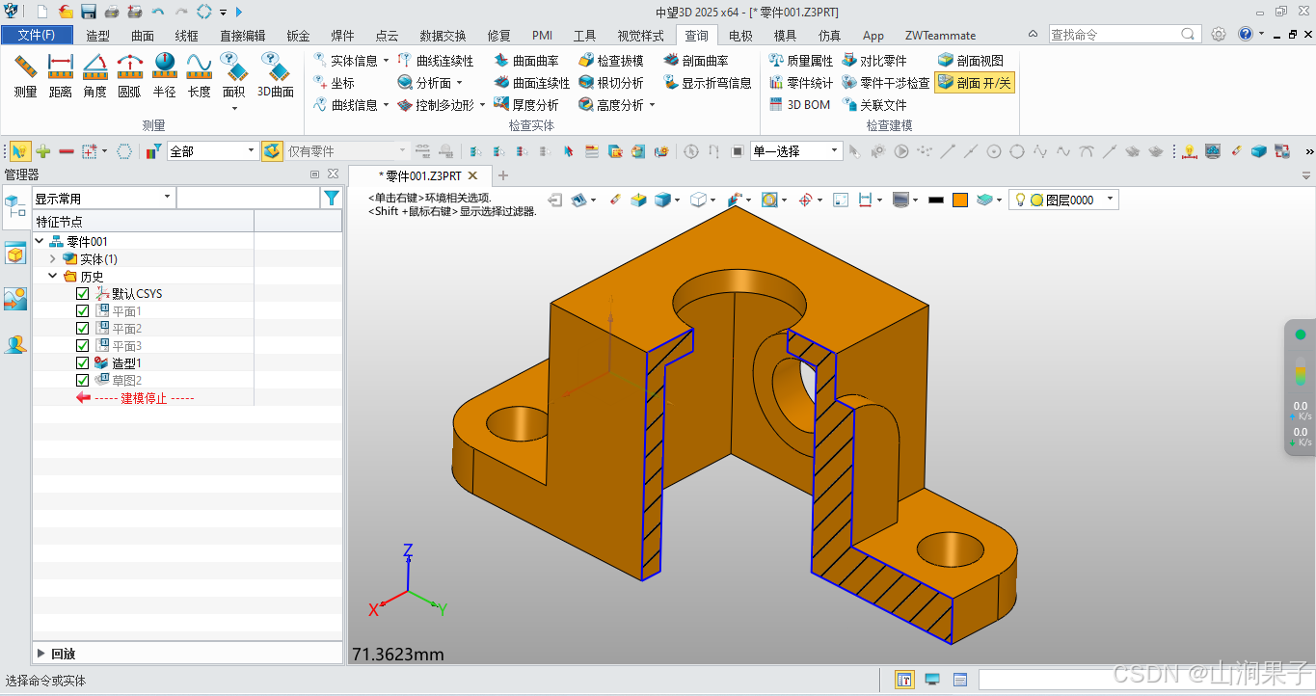Click the orange face color swatch

(959, 200)
